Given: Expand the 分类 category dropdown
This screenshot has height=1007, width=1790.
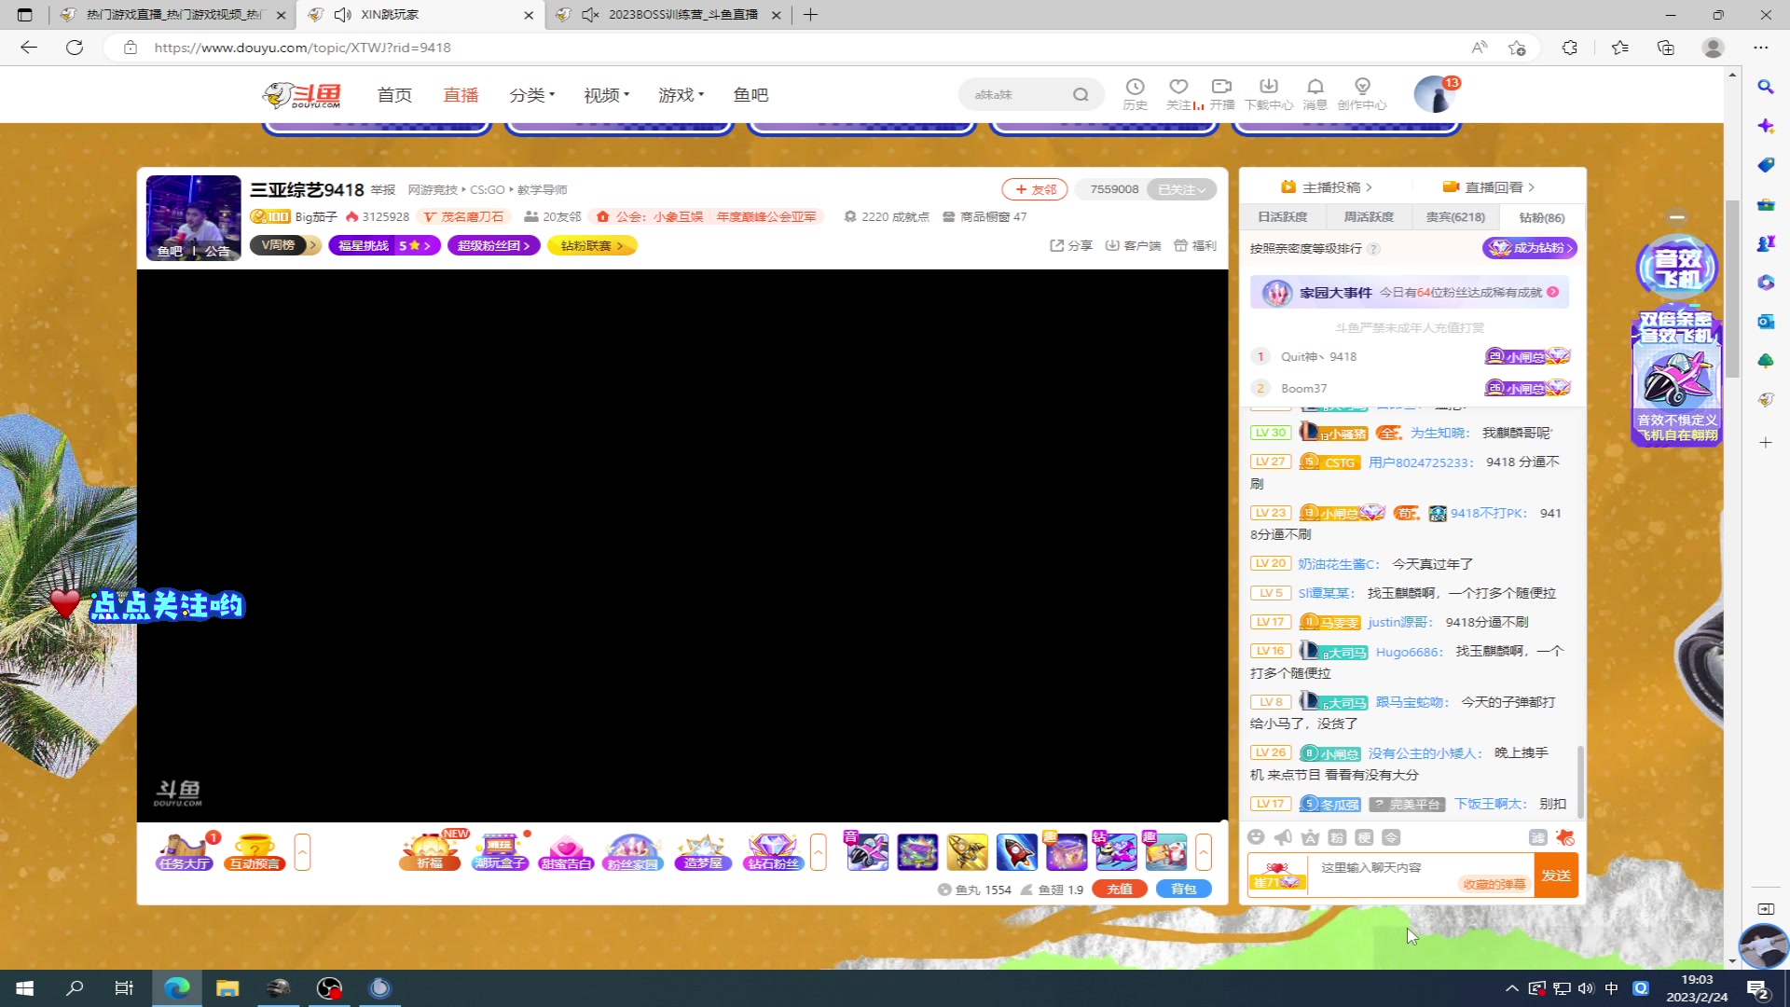Looking at the screenshot, I should pos(531,95).
